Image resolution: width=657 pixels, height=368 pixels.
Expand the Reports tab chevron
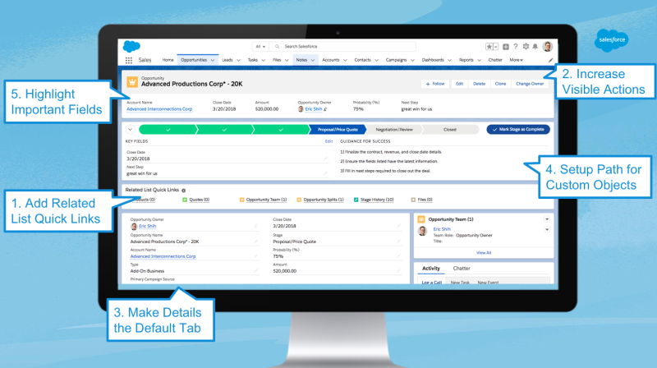click(x=479, y=60)
